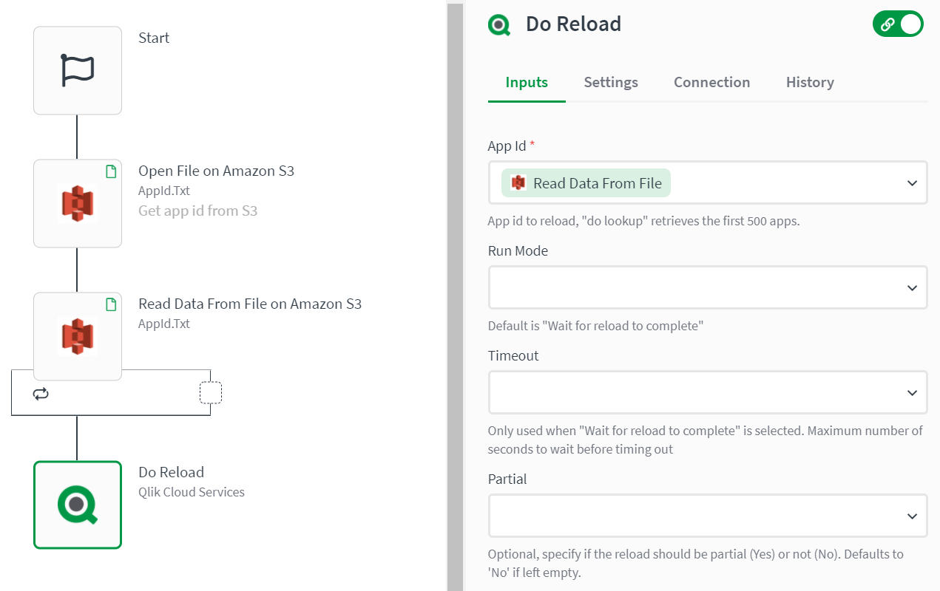Open the App Id selection field

pos(708,182)
